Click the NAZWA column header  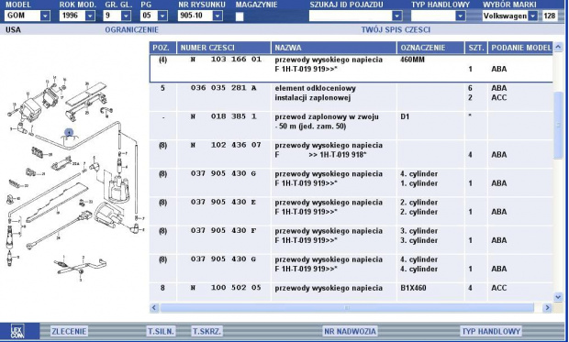(x=333, y=48)
